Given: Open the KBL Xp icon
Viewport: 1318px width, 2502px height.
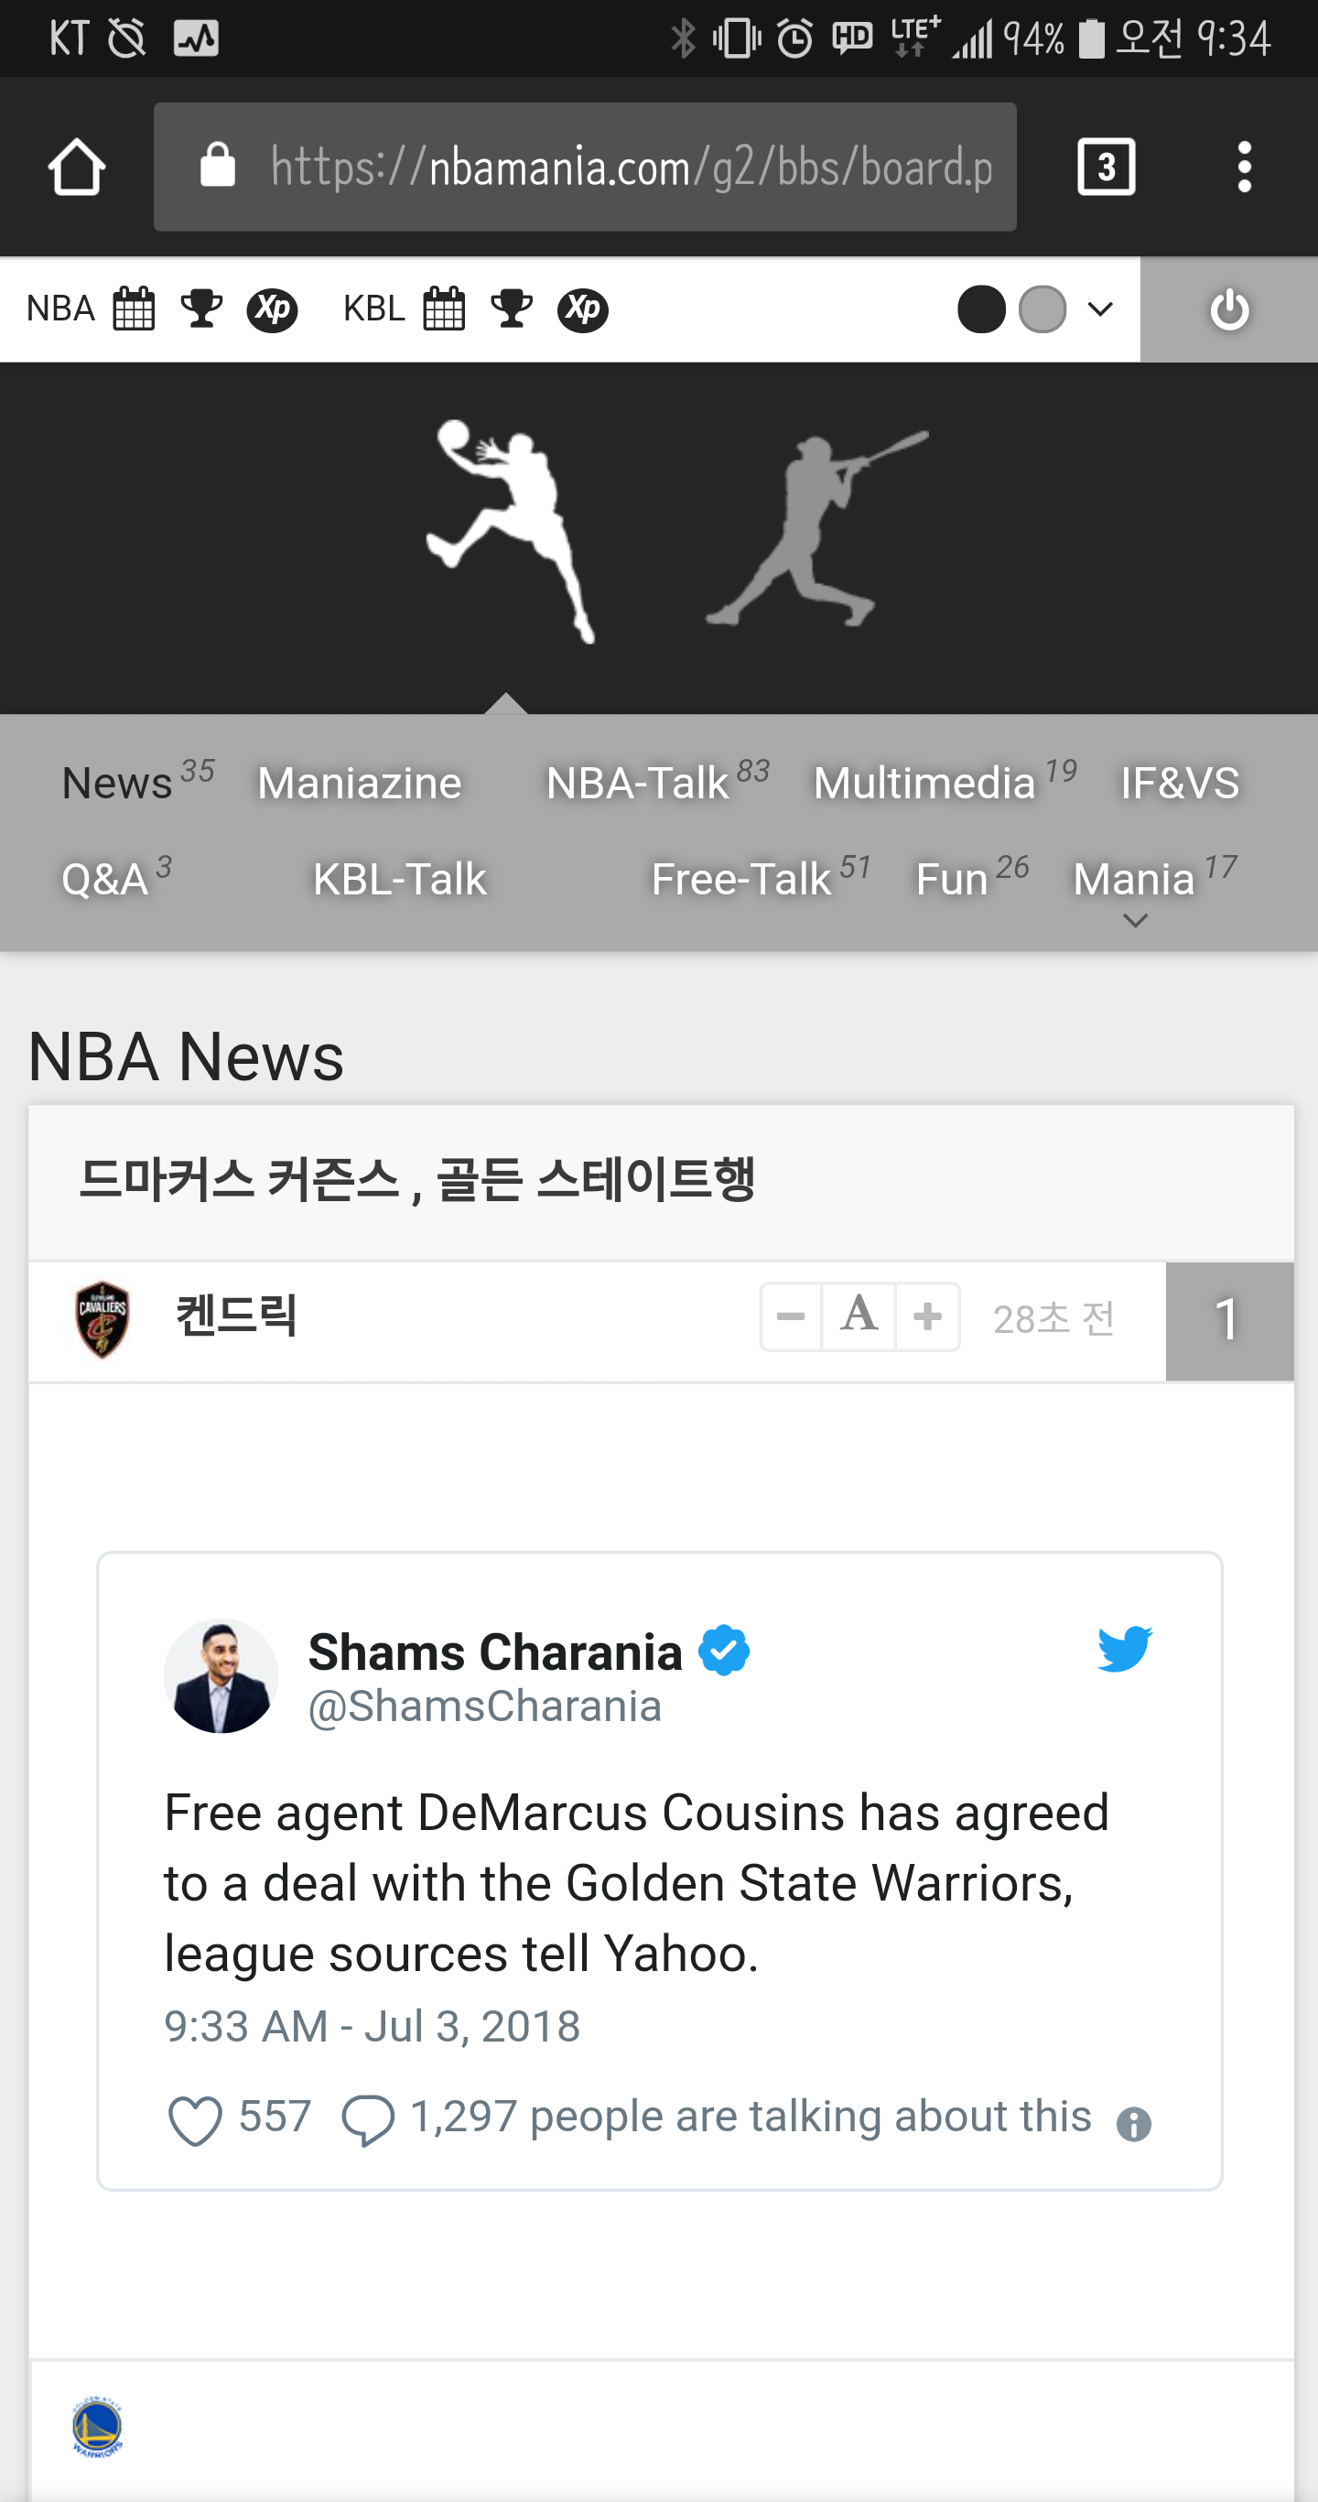Looking at the screenshot, I should click(x=583, y=309).
